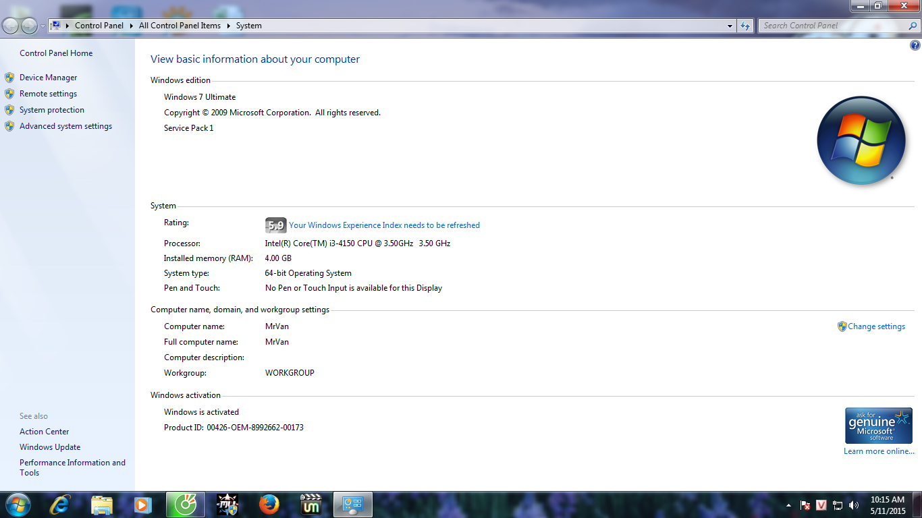The image size is (922, 518).
Task: Open Windows Update under See also
Action: coord(50,447)
